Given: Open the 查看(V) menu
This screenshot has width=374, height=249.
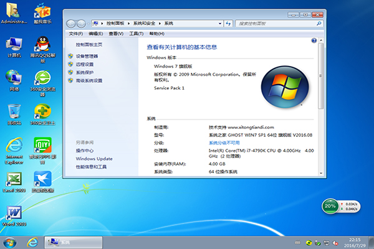Looking at the screenshot, I should [116, 34].
